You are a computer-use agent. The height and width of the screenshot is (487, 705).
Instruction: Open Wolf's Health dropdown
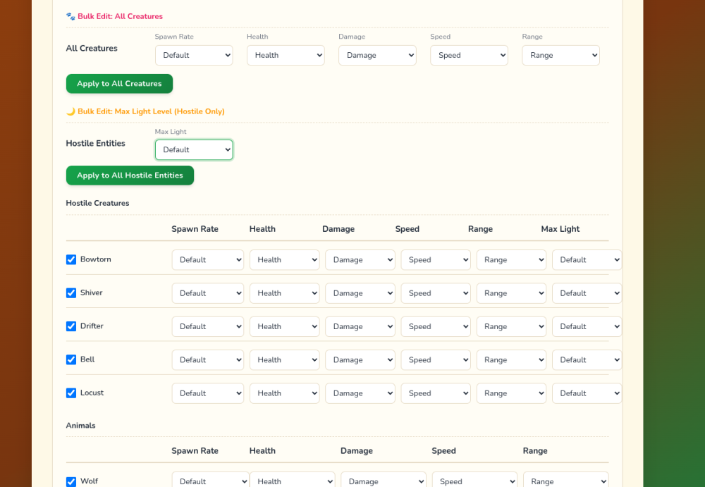[x=293, y=480]
